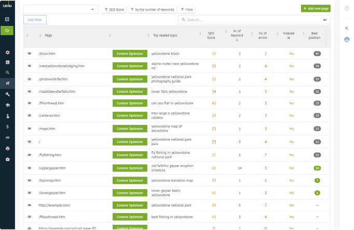Click the external link icon in sidebar
354x230 pixels.
click(7, 19)
